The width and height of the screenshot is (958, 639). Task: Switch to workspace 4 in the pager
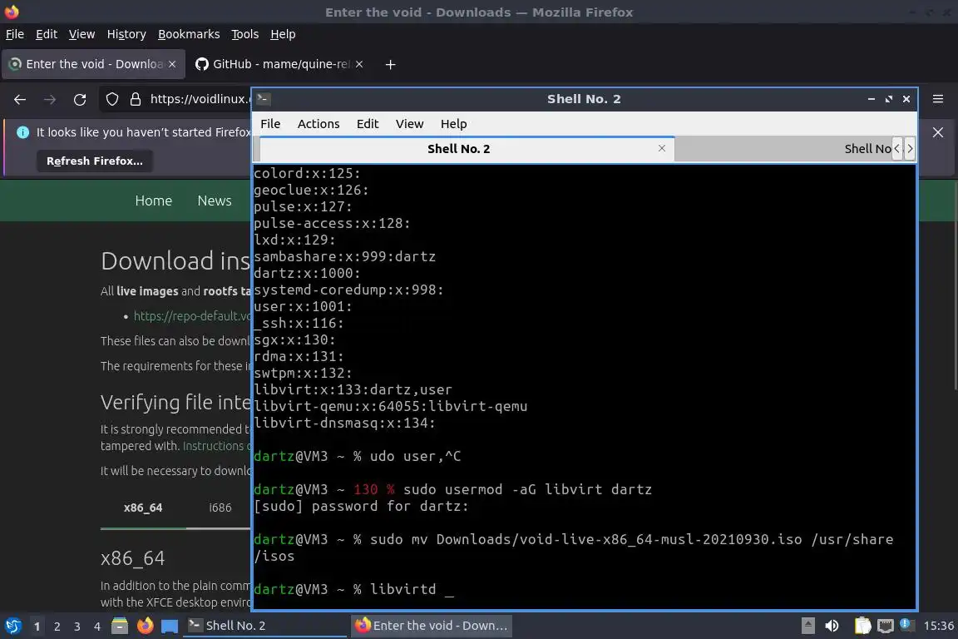[x=97, y=627]
